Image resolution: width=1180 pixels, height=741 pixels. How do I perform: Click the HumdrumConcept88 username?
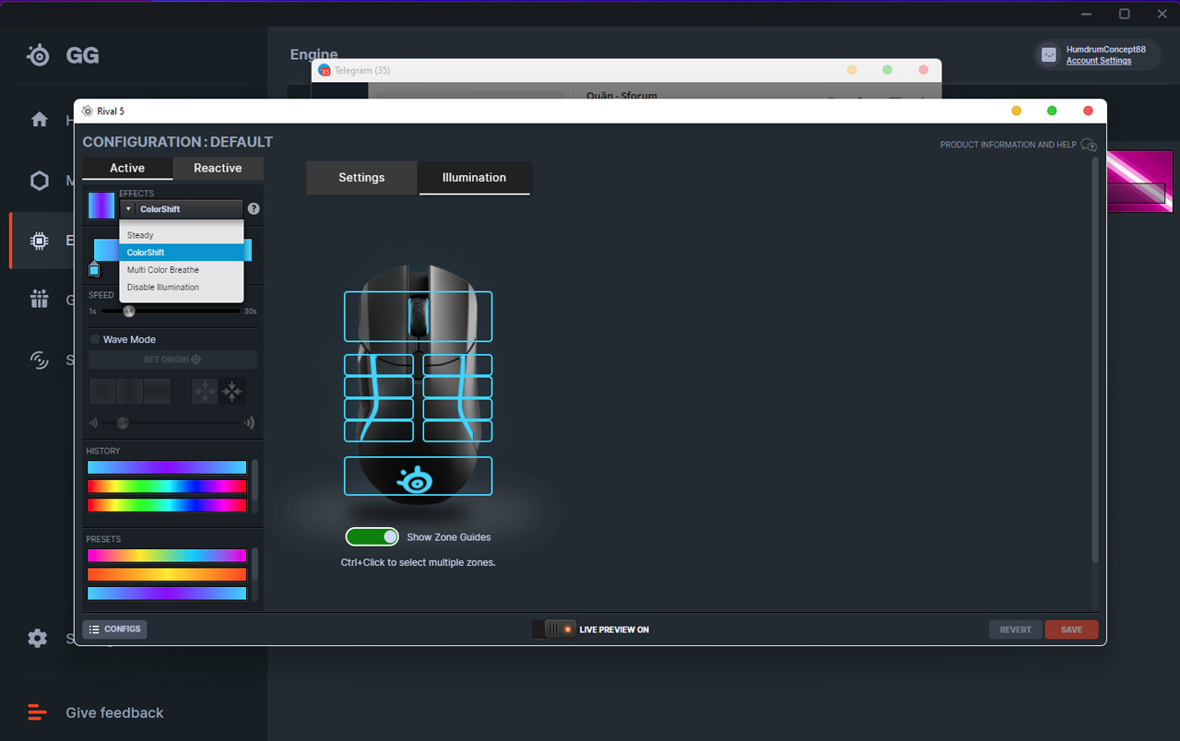[1106, 50]
